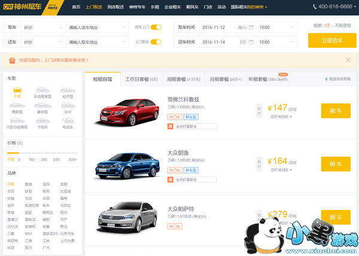Dismiss the promo banner with X

click(348, 60)
